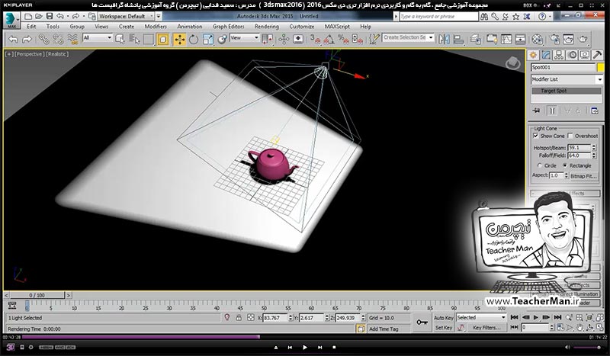Image resolution: width=610 pixels, height=356 pixels.
Task: Click the Bind to Space Warp icon
Action: [72, 40]
